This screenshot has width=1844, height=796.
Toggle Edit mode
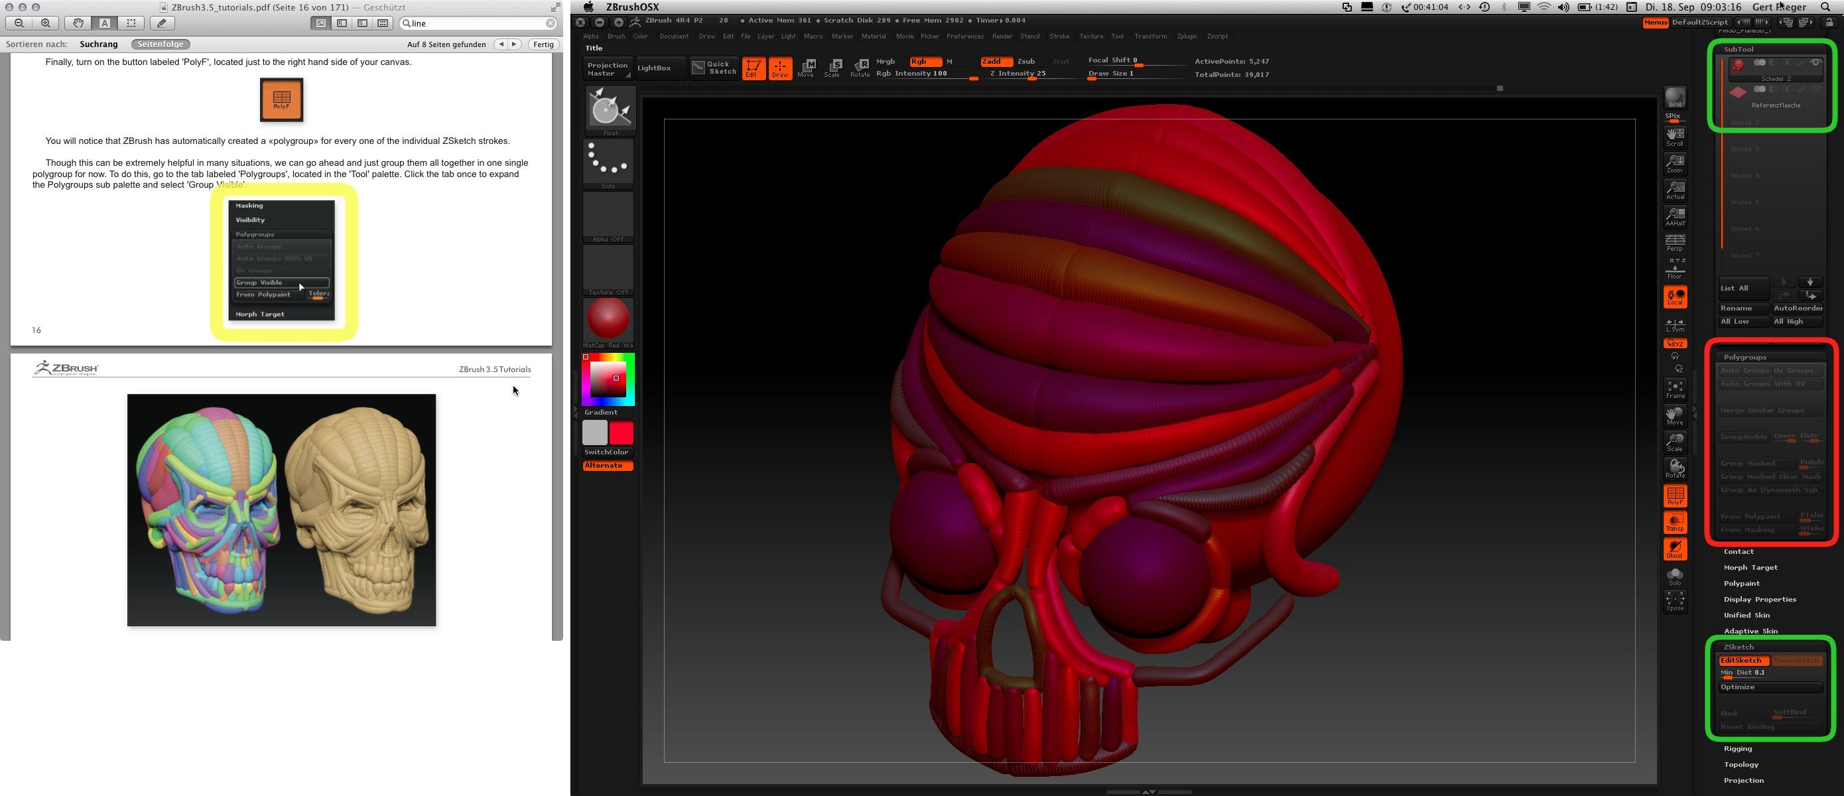coord(753,68)
